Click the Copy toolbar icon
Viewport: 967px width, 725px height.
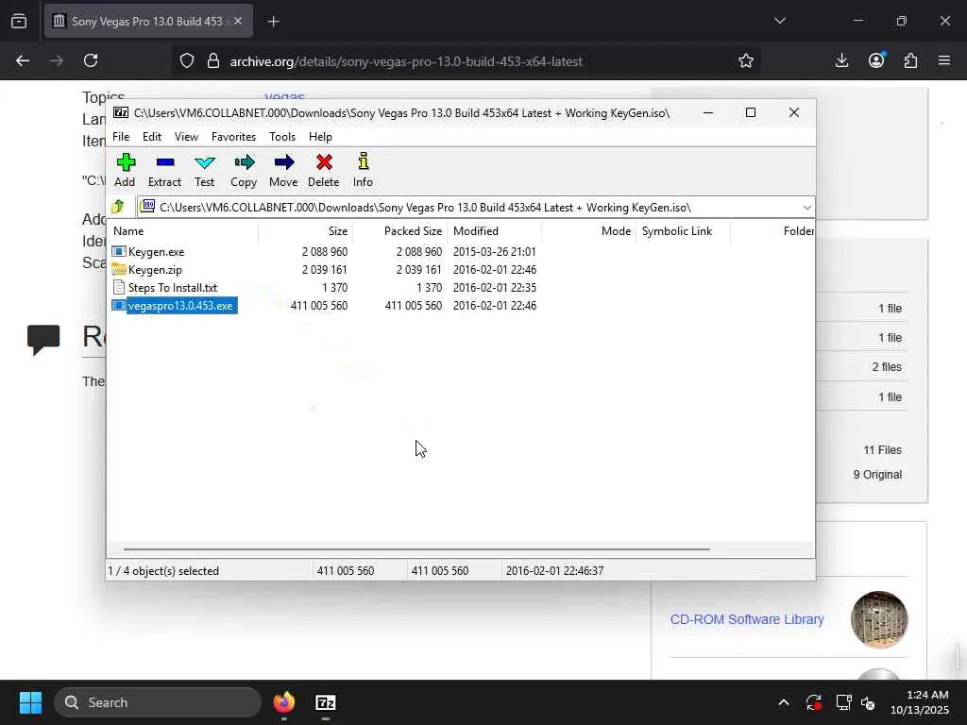pos(244,170)
